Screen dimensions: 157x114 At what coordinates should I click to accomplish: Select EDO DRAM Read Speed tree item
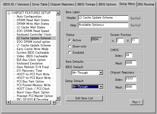coord(33,31)
